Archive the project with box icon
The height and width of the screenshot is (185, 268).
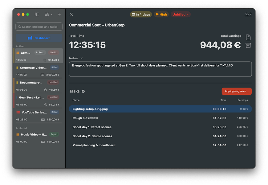pyautogui.click(x=248, y=45)
